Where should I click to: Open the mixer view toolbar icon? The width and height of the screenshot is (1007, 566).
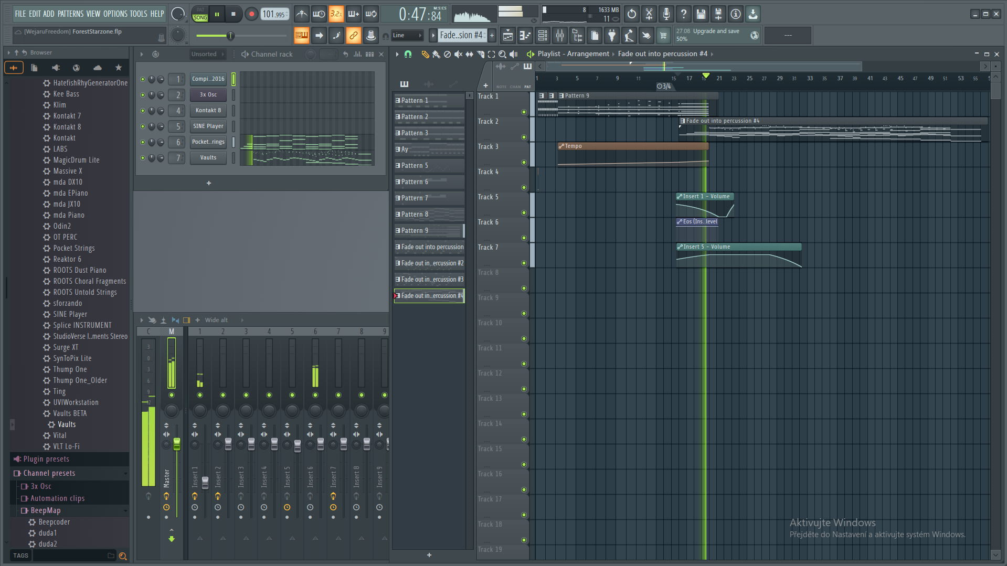560,36
